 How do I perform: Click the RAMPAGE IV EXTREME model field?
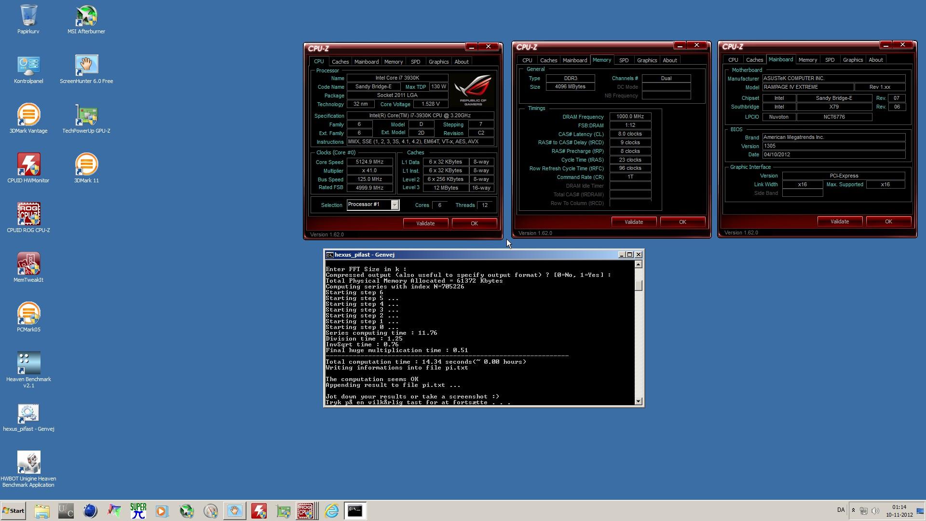click(808, 87)
